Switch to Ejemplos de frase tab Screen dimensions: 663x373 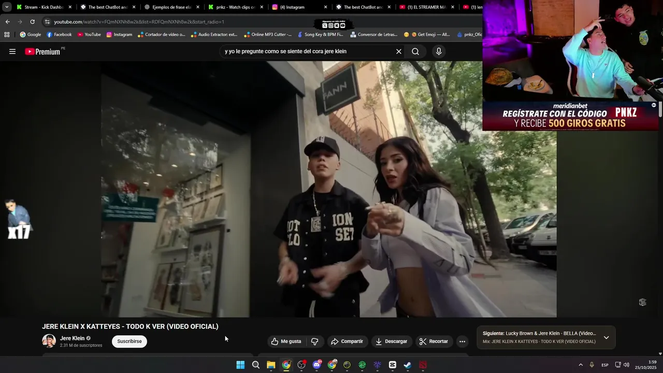[171, 7]
